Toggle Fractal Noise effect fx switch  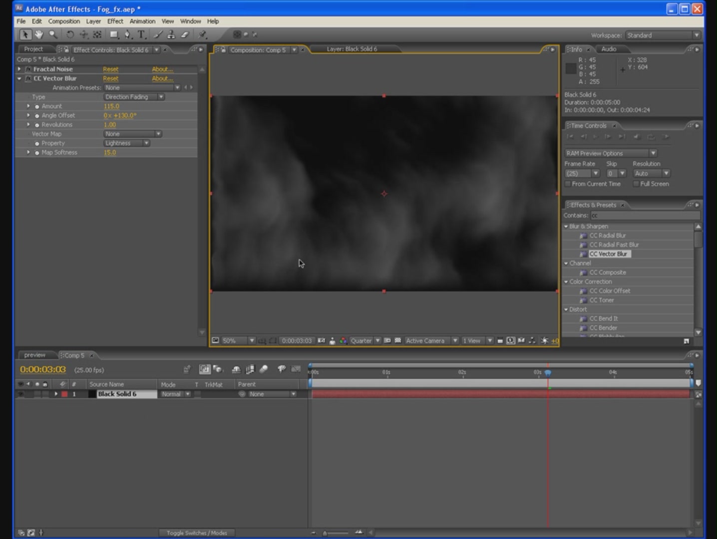click(28, 69)
